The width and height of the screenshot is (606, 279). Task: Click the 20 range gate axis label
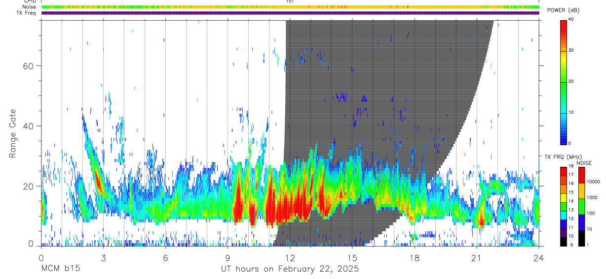29,186
